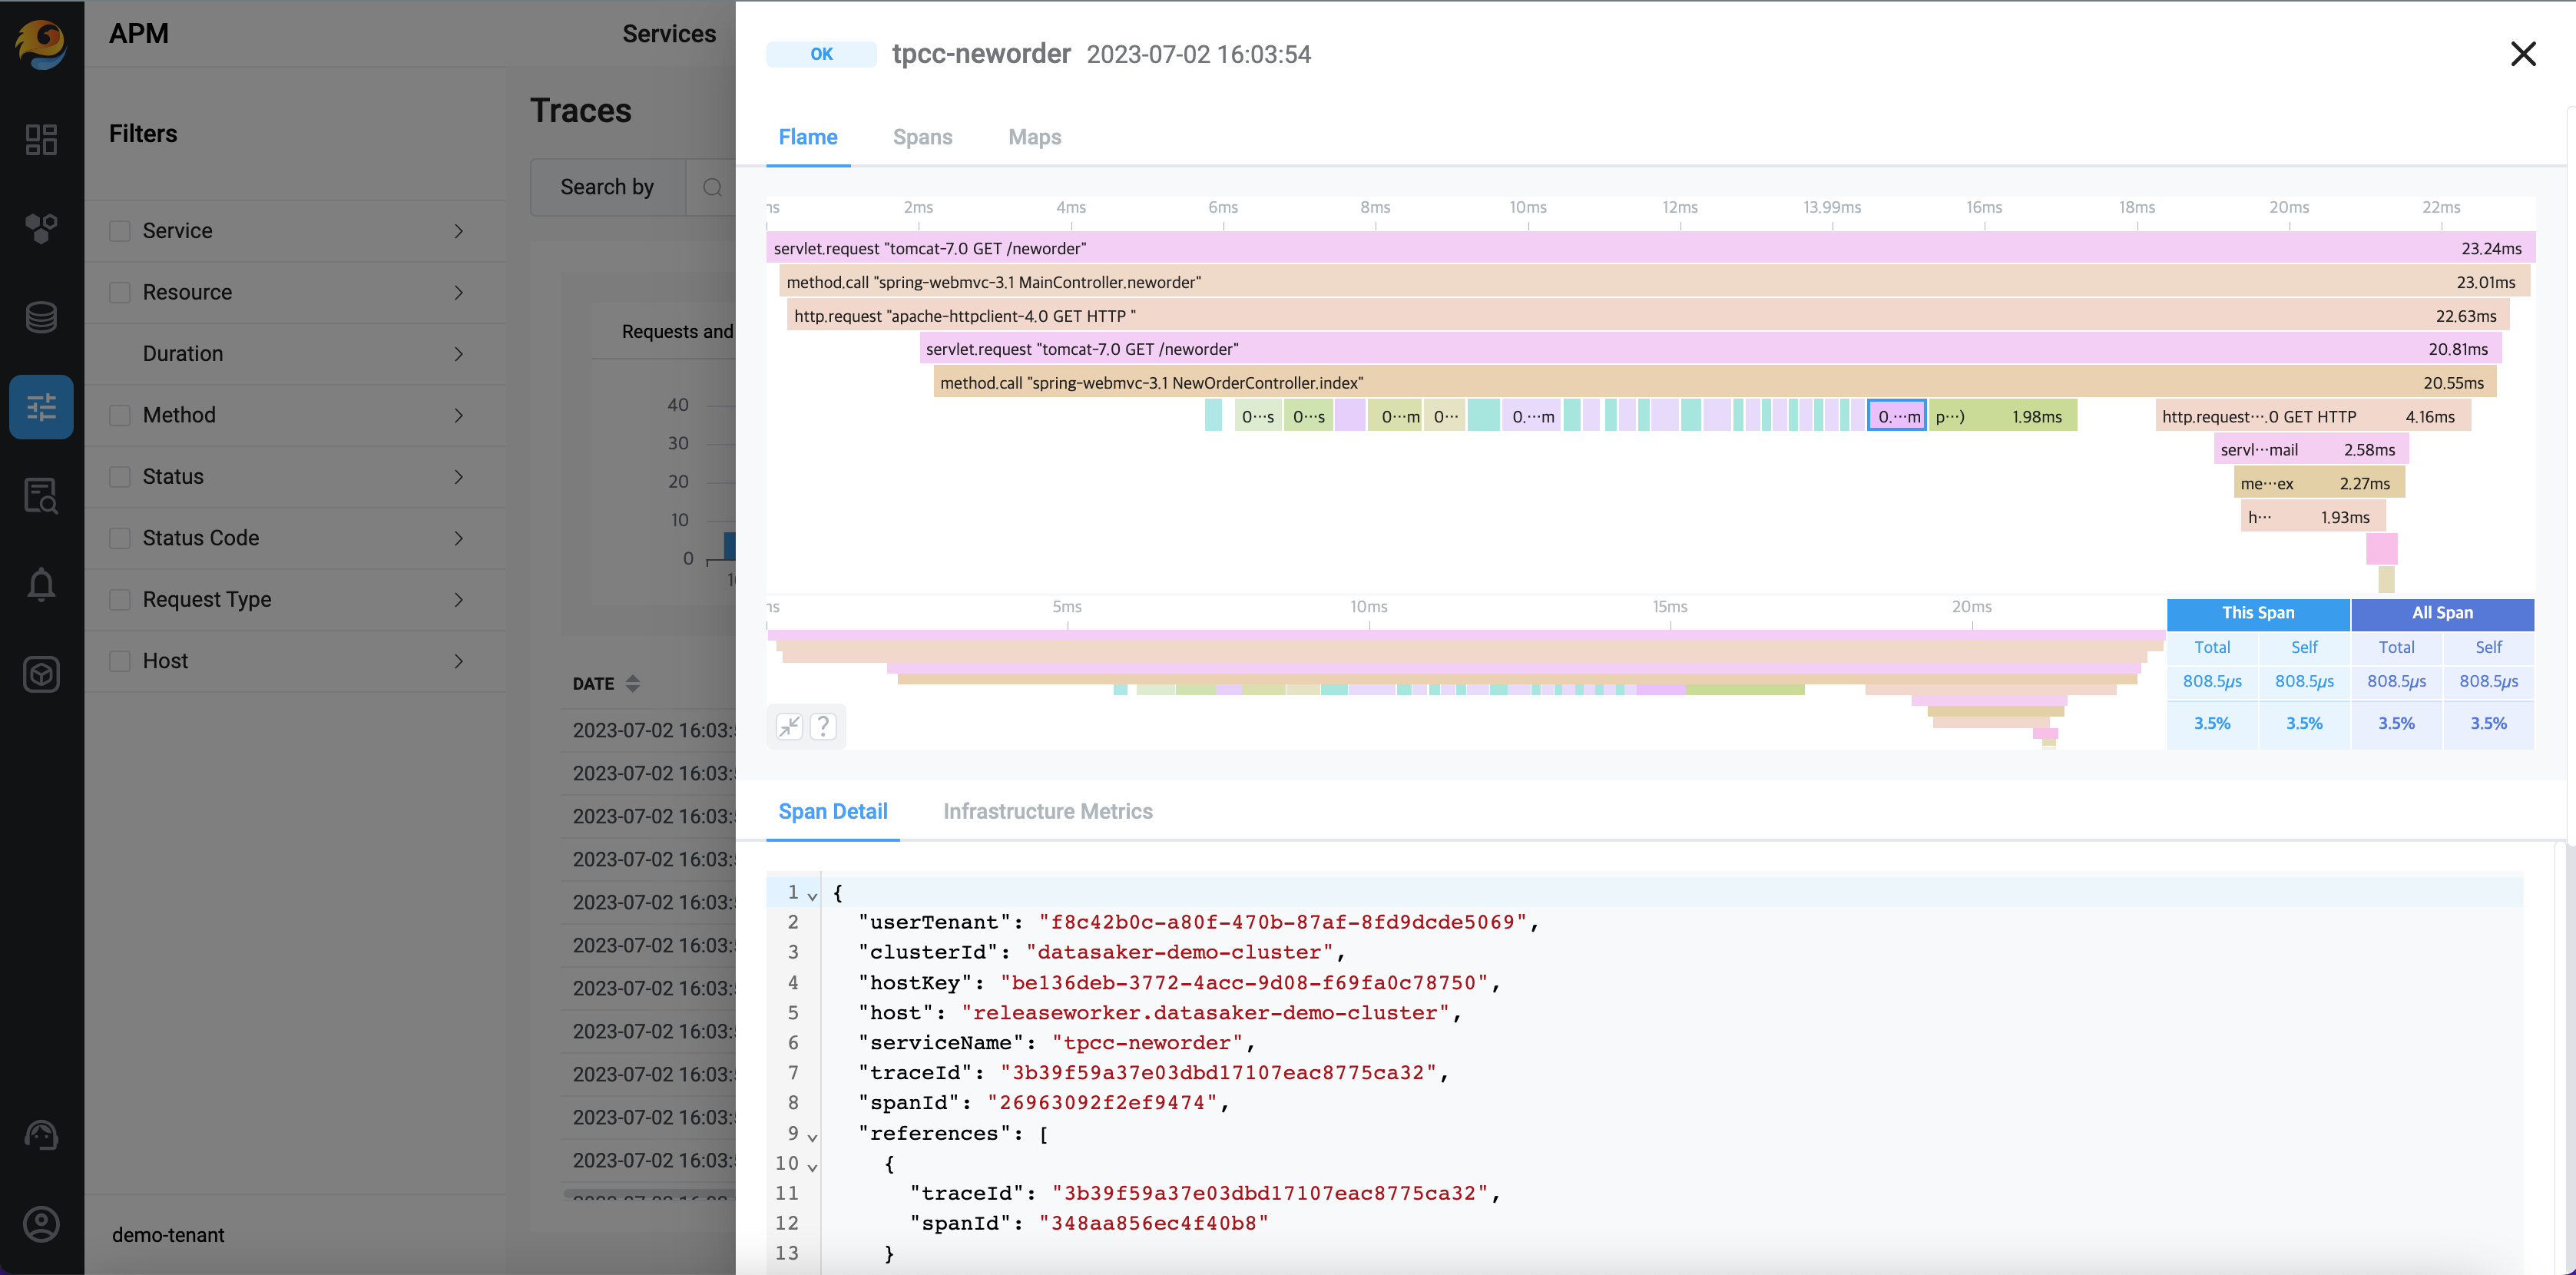Screen dimensions: 2576x1275
Task: Click the 10ms marker on flame timeline
Action: 1528,207
